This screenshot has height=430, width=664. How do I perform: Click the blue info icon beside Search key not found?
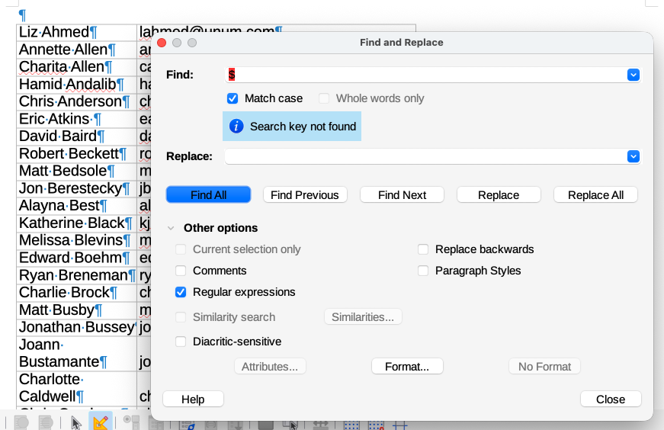click(x=236, y=127)
